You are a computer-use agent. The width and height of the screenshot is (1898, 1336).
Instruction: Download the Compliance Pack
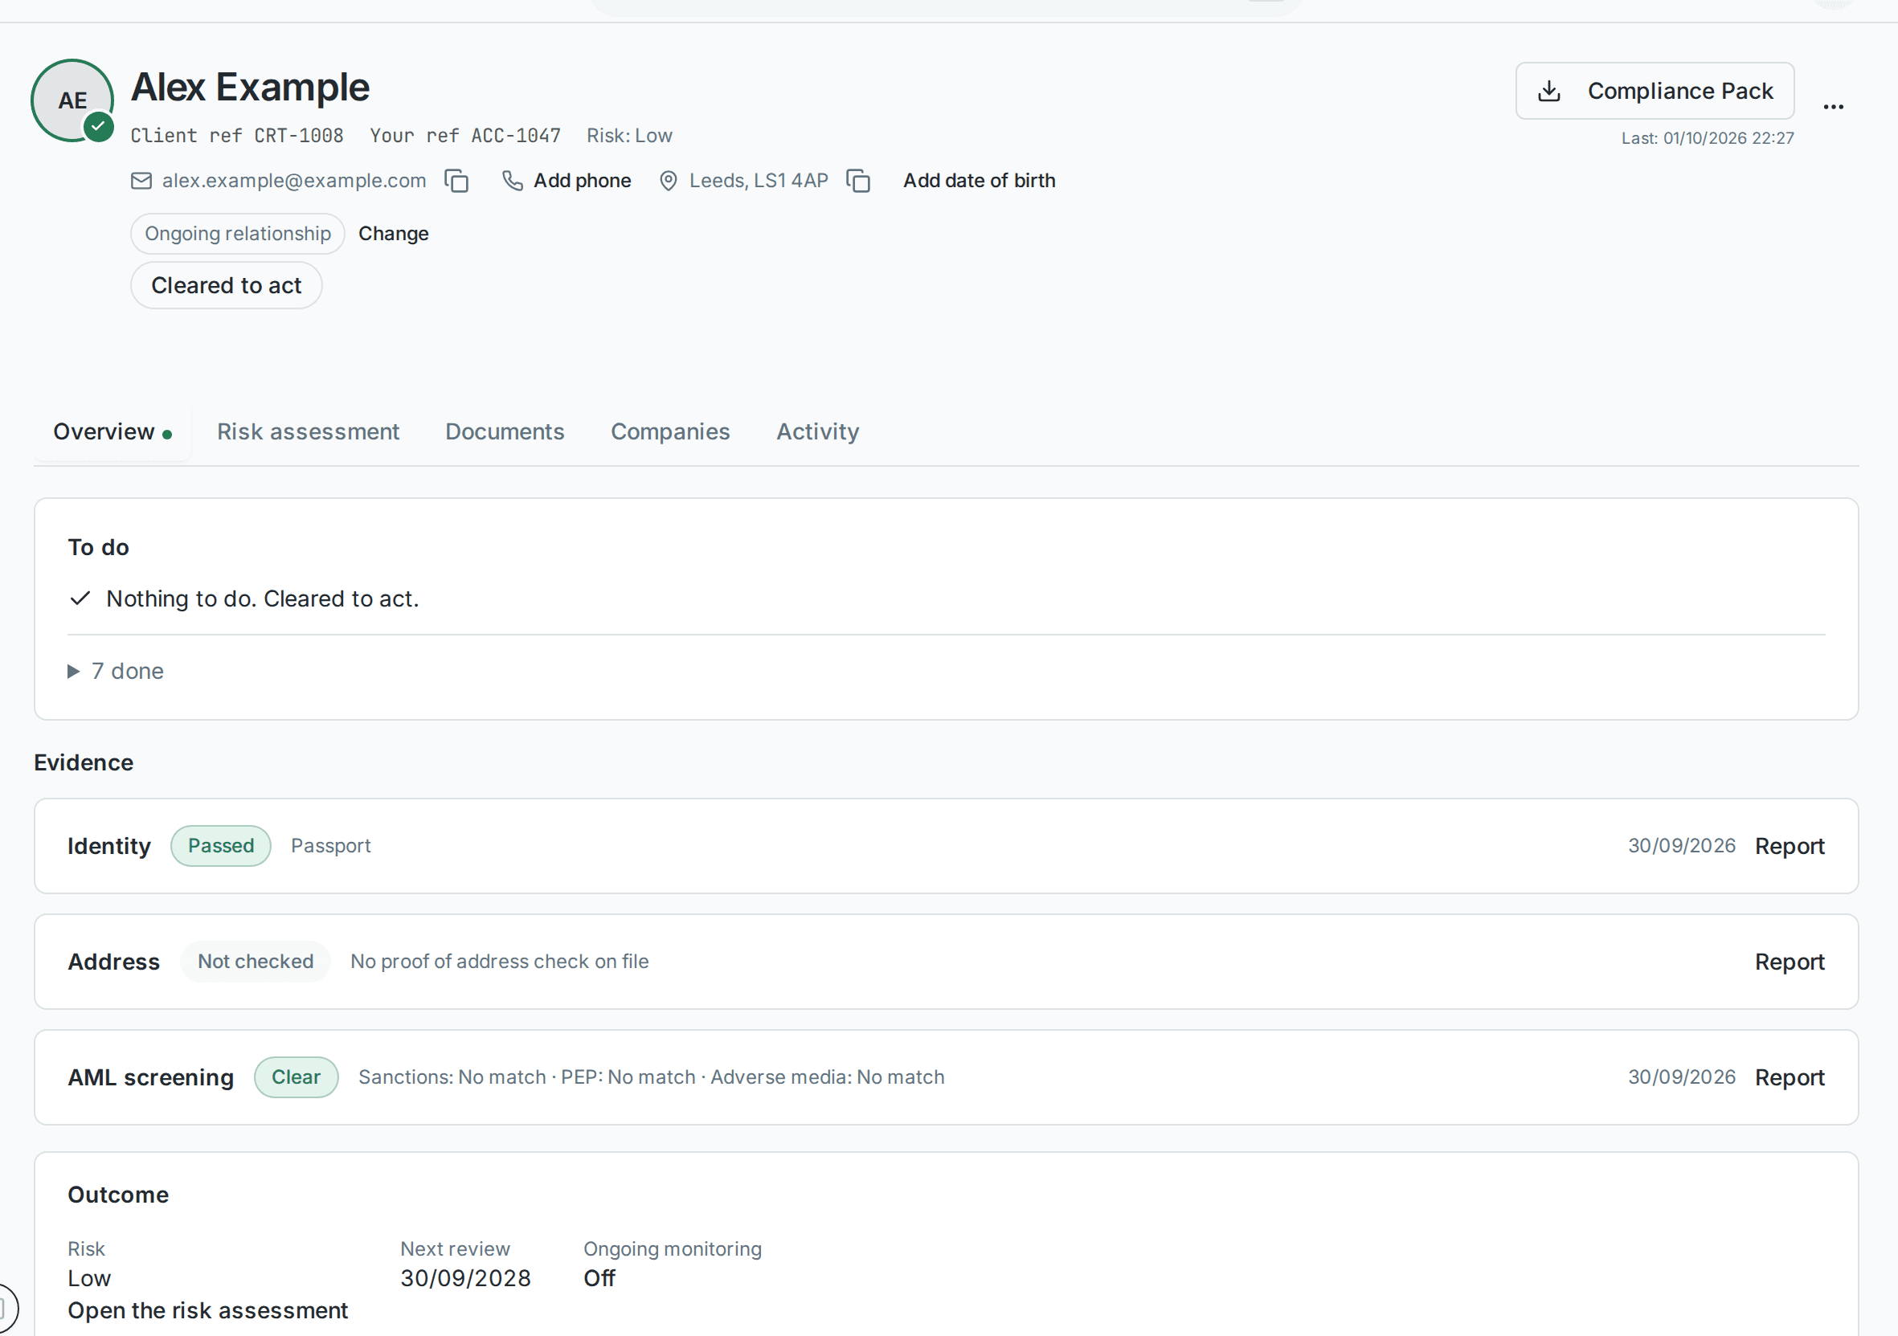[1655, 91]
